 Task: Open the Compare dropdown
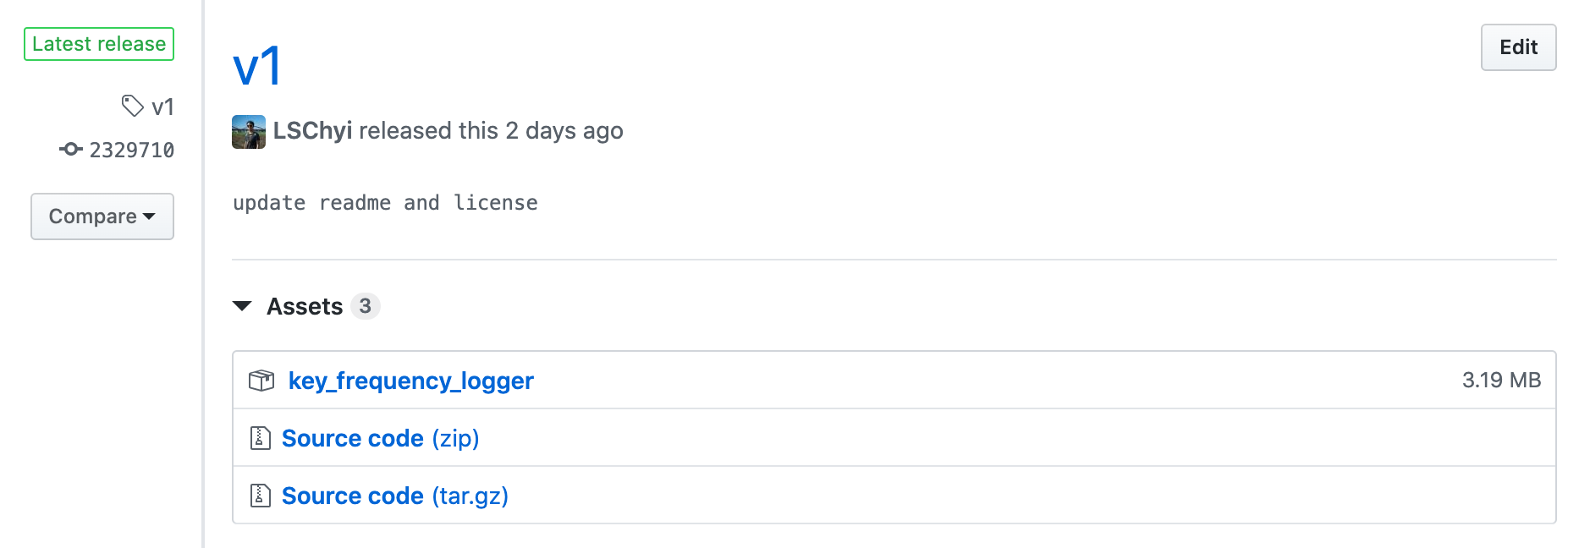(102, 216)
